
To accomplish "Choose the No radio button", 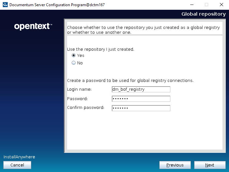I will click(74, 63).
